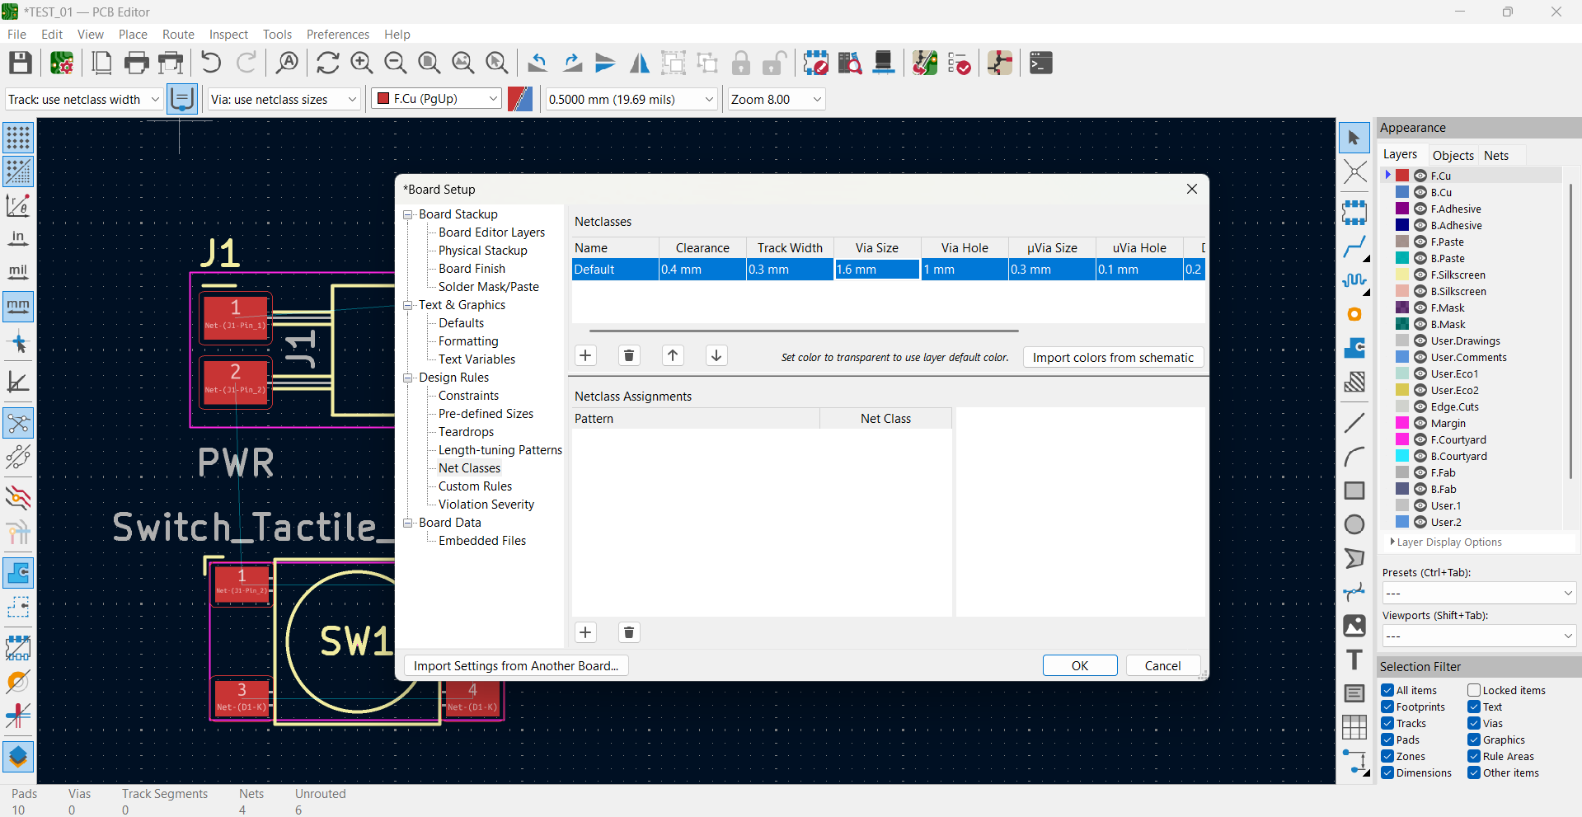Uncheck the Tracks selection filter

pyautogui.click(x=1387, y=723)
